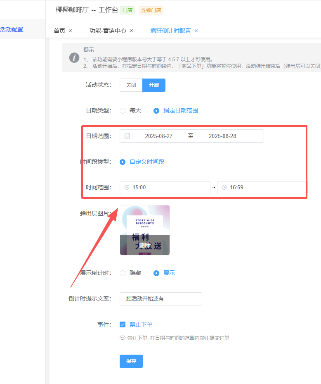Click the info icon in the 提示 box
Viewport: 321px width, 384px height.
click(74, 58)
